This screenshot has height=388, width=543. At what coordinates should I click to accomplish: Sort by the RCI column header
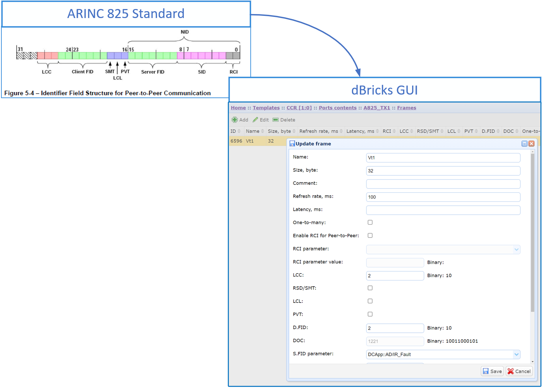(389, 131)
